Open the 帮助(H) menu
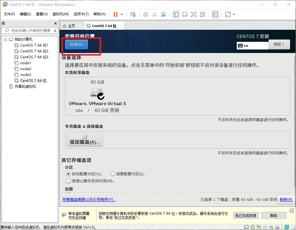296x230 pixels. pos(99,14)
